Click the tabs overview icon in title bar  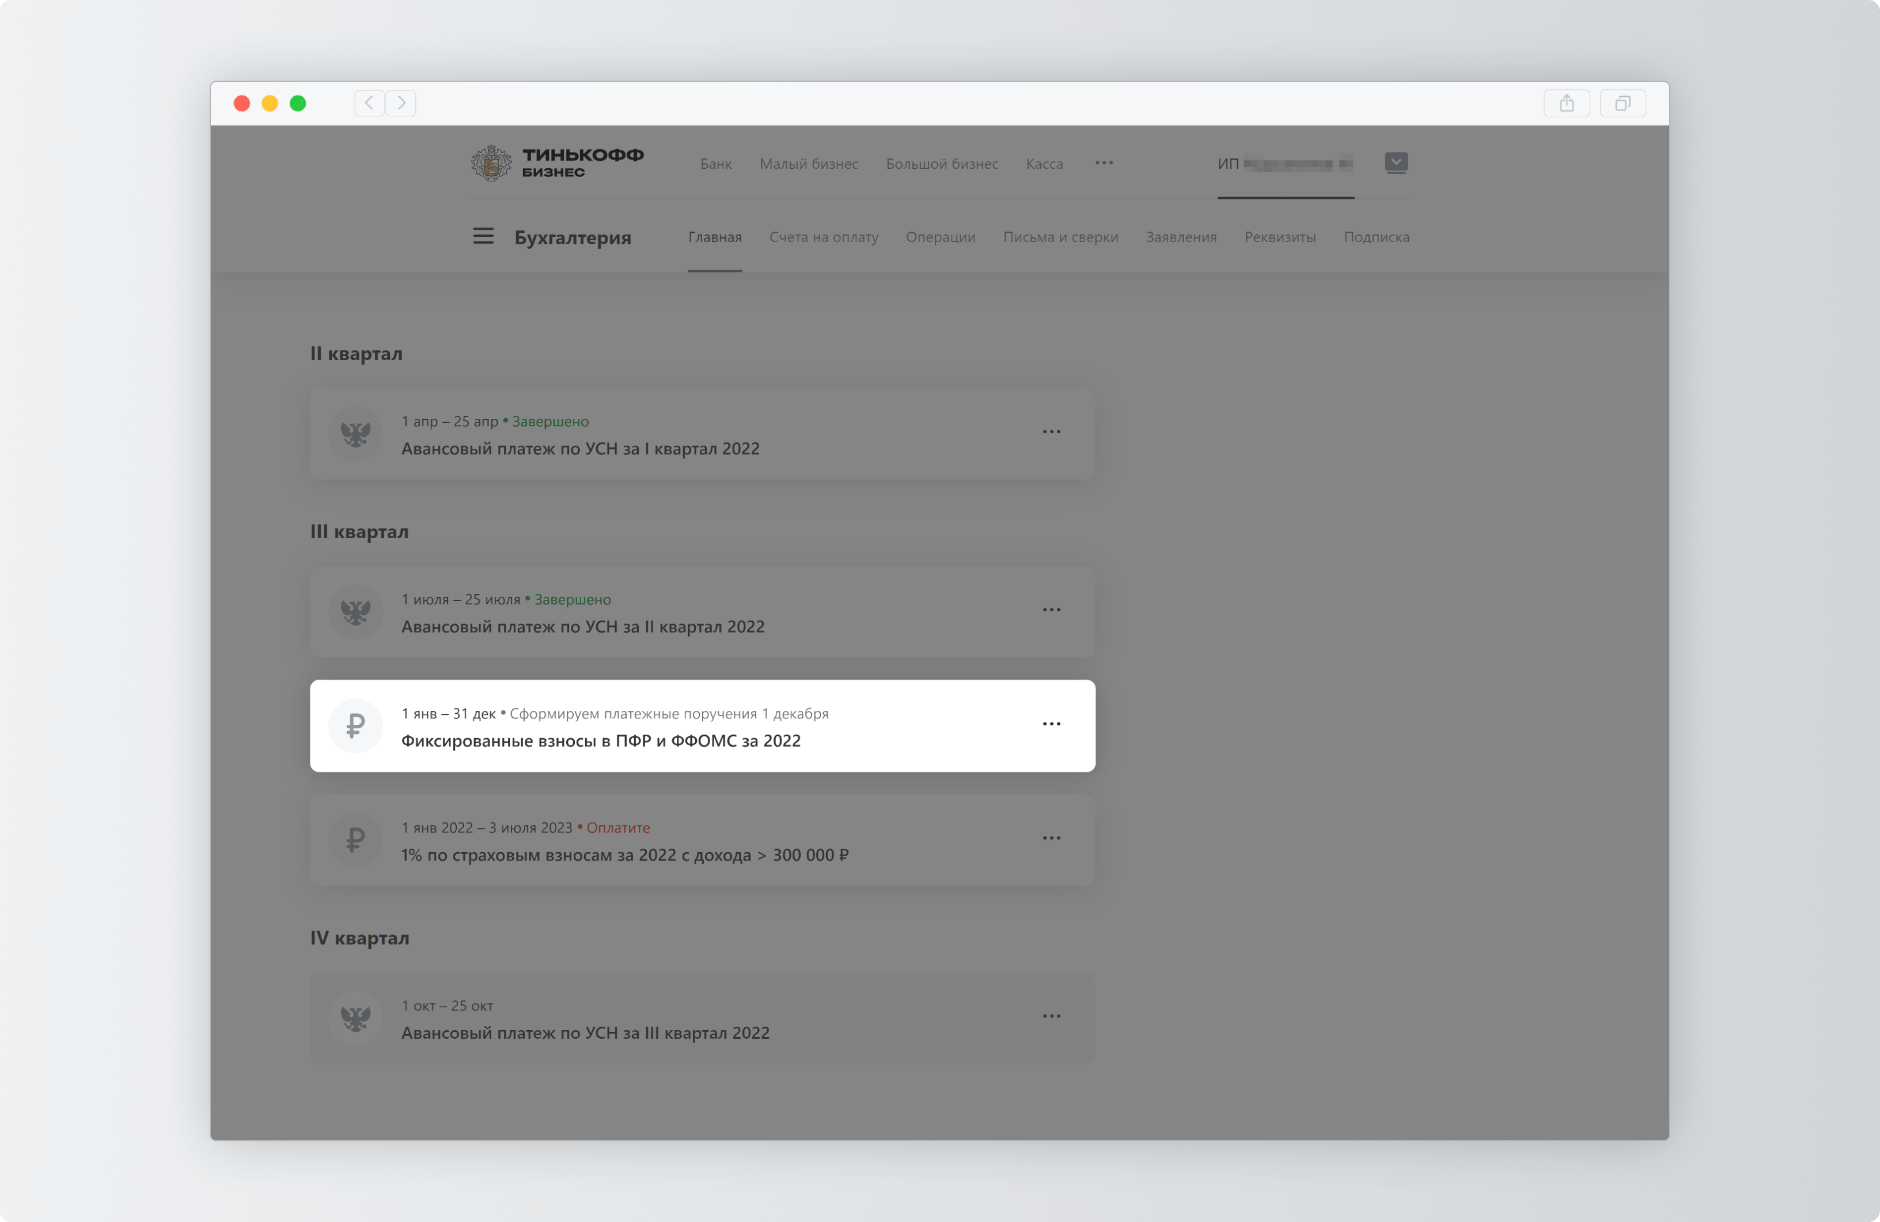pos(1623,104)
